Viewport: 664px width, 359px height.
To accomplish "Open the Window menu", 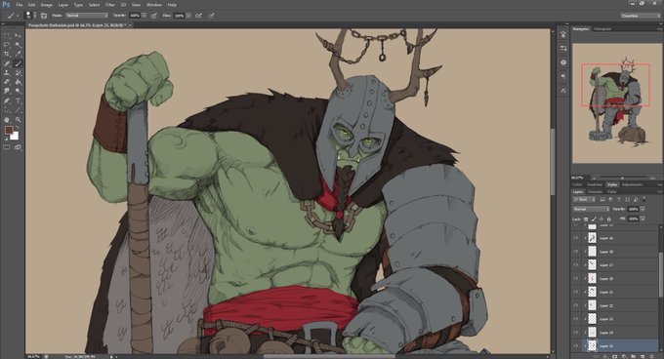I will click(153, 5).
